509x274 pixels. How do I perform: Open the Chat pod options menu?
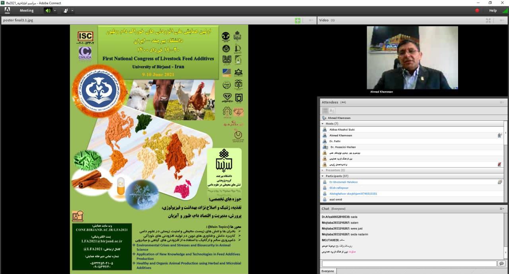pyautogui.click(x=502, y=208)
